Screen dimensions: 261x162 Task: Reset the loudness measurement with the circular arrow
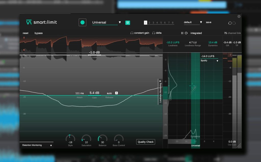(186, 33)
